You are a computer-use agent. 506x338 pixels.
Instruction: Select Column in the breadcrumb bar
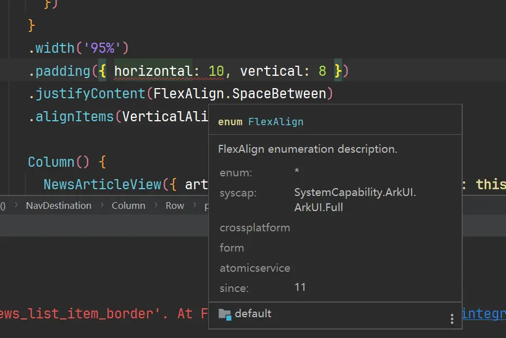point(128,205)
